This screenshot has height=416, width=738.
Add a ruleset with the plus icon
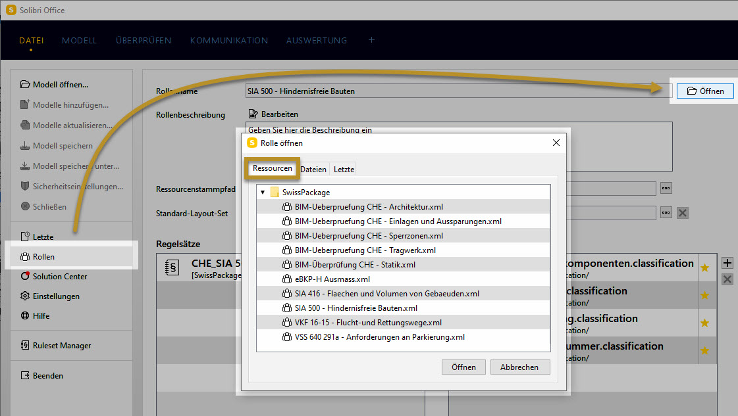tap(727, 263)
